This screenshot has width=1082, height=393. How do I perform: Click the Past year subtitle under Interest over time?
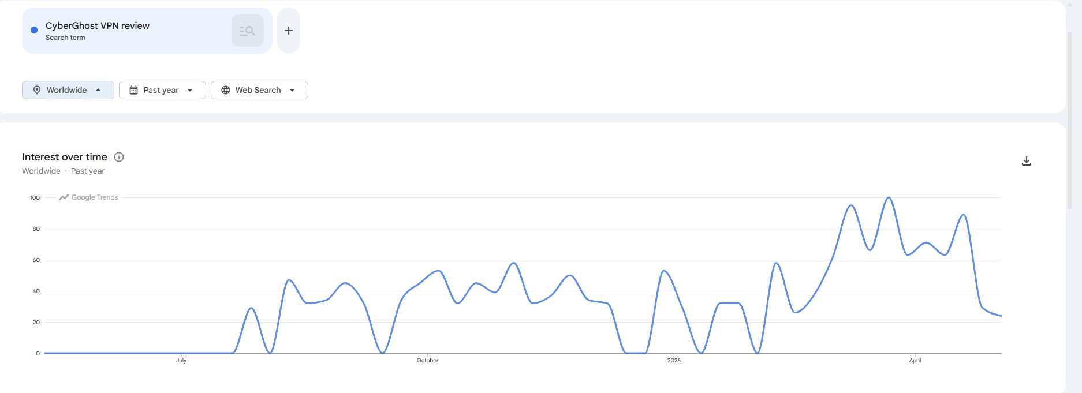(88, 171)
